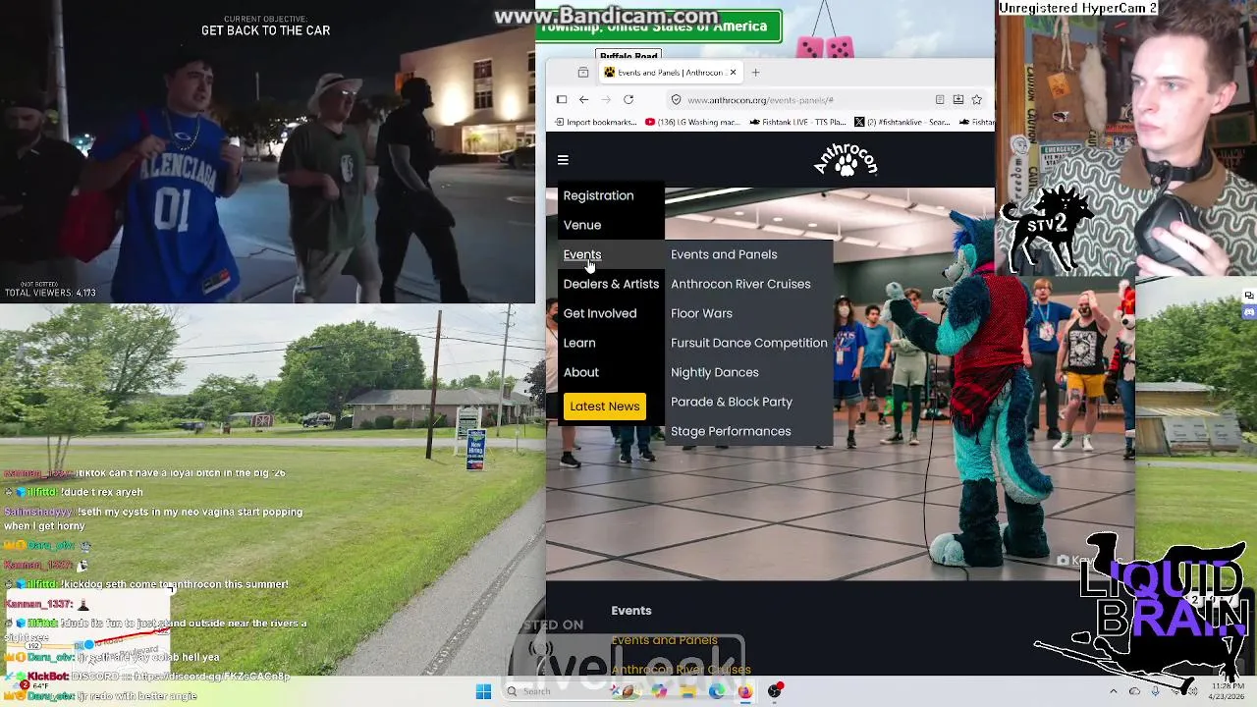
Task: Open Dealers & Artists menu item
Action: tap(611, 284)
